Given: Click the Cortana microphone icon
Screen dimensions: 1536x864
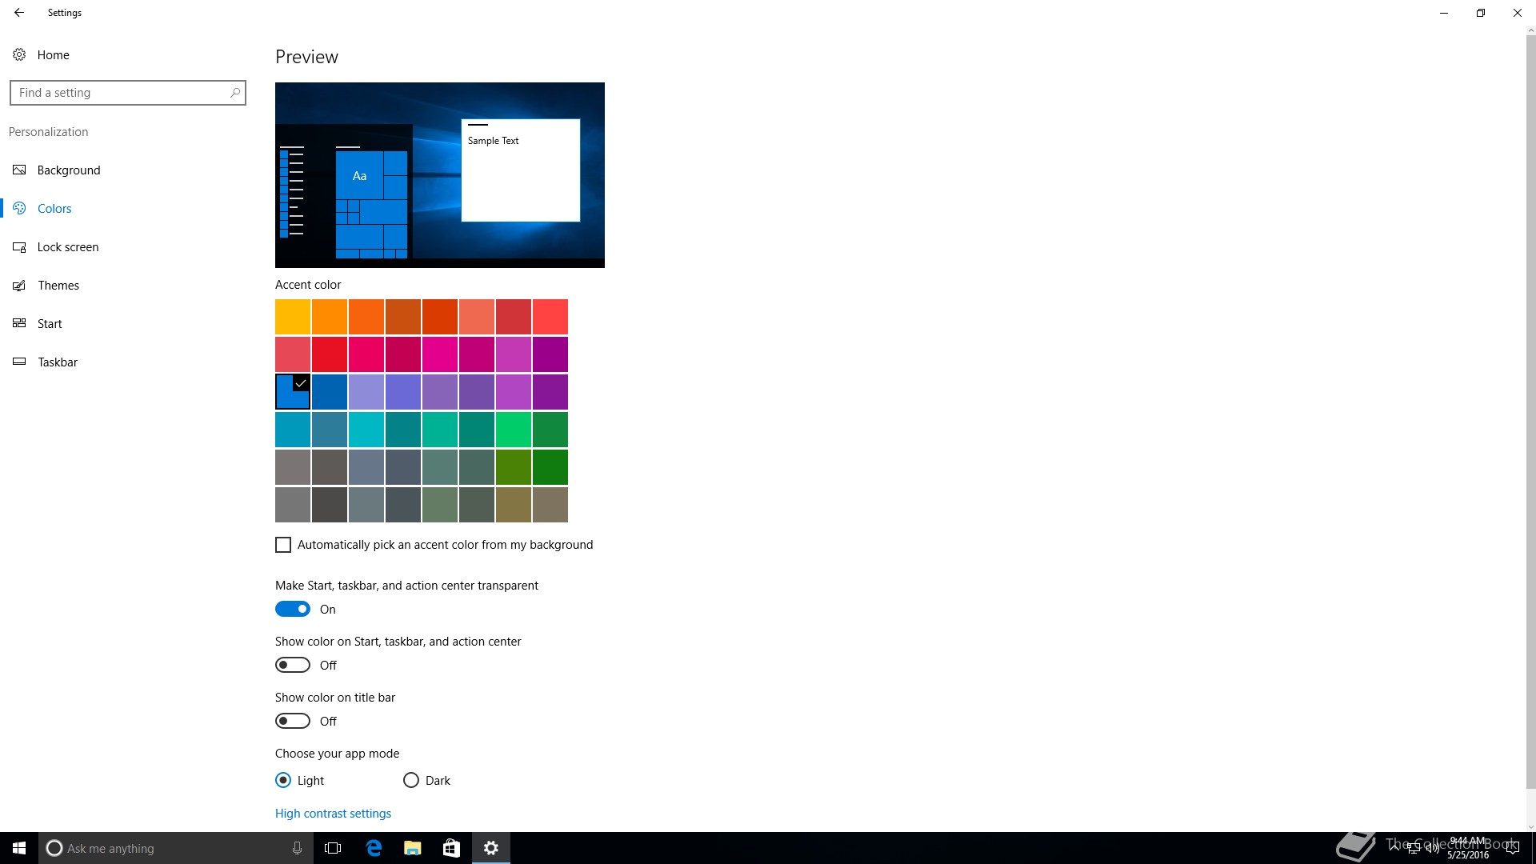Looking at the screenshot, I should [x=297, y=848].
